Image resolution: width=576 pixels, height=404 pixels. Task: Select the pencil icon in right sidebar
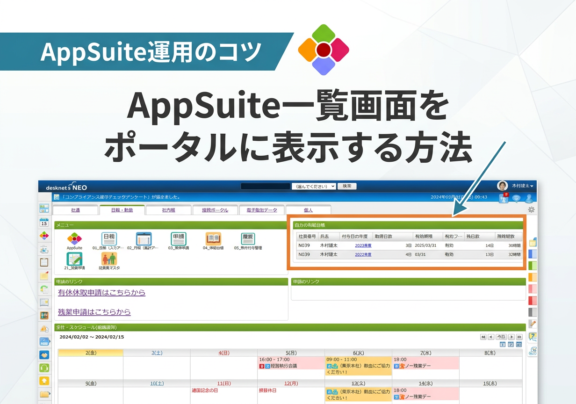533,324
